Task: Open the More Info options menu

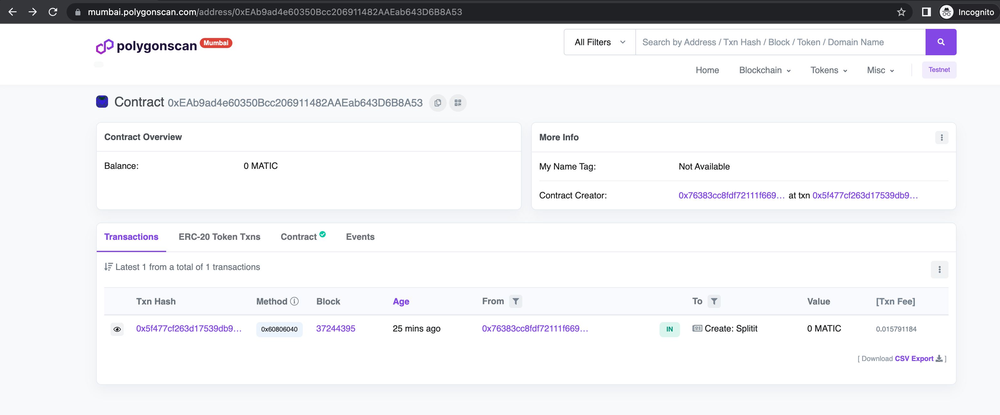Action: (941, 137)
